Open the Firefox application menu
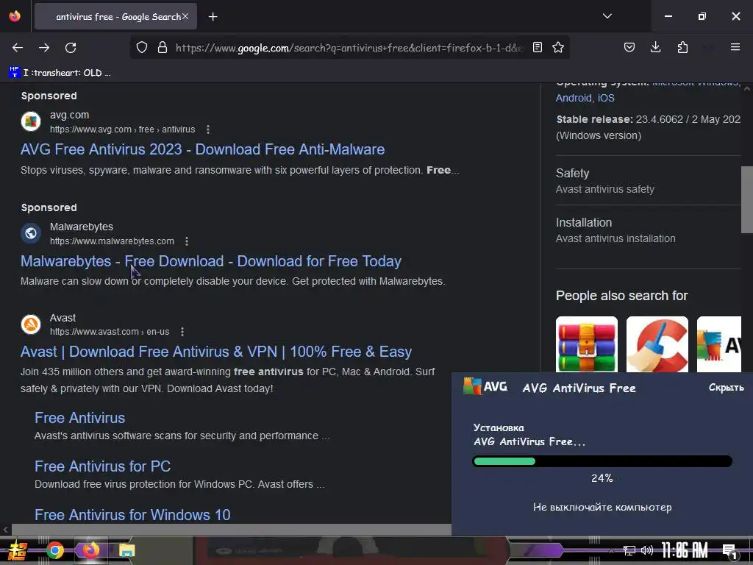The width and height of the screenshot is (753, 565). point(735,47)
